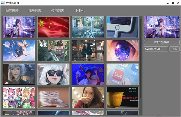Image resolution: width=181 pixels, height=117 pixels.
Task: Click the 新窗口在线播放 button
Action: (162, 42)
